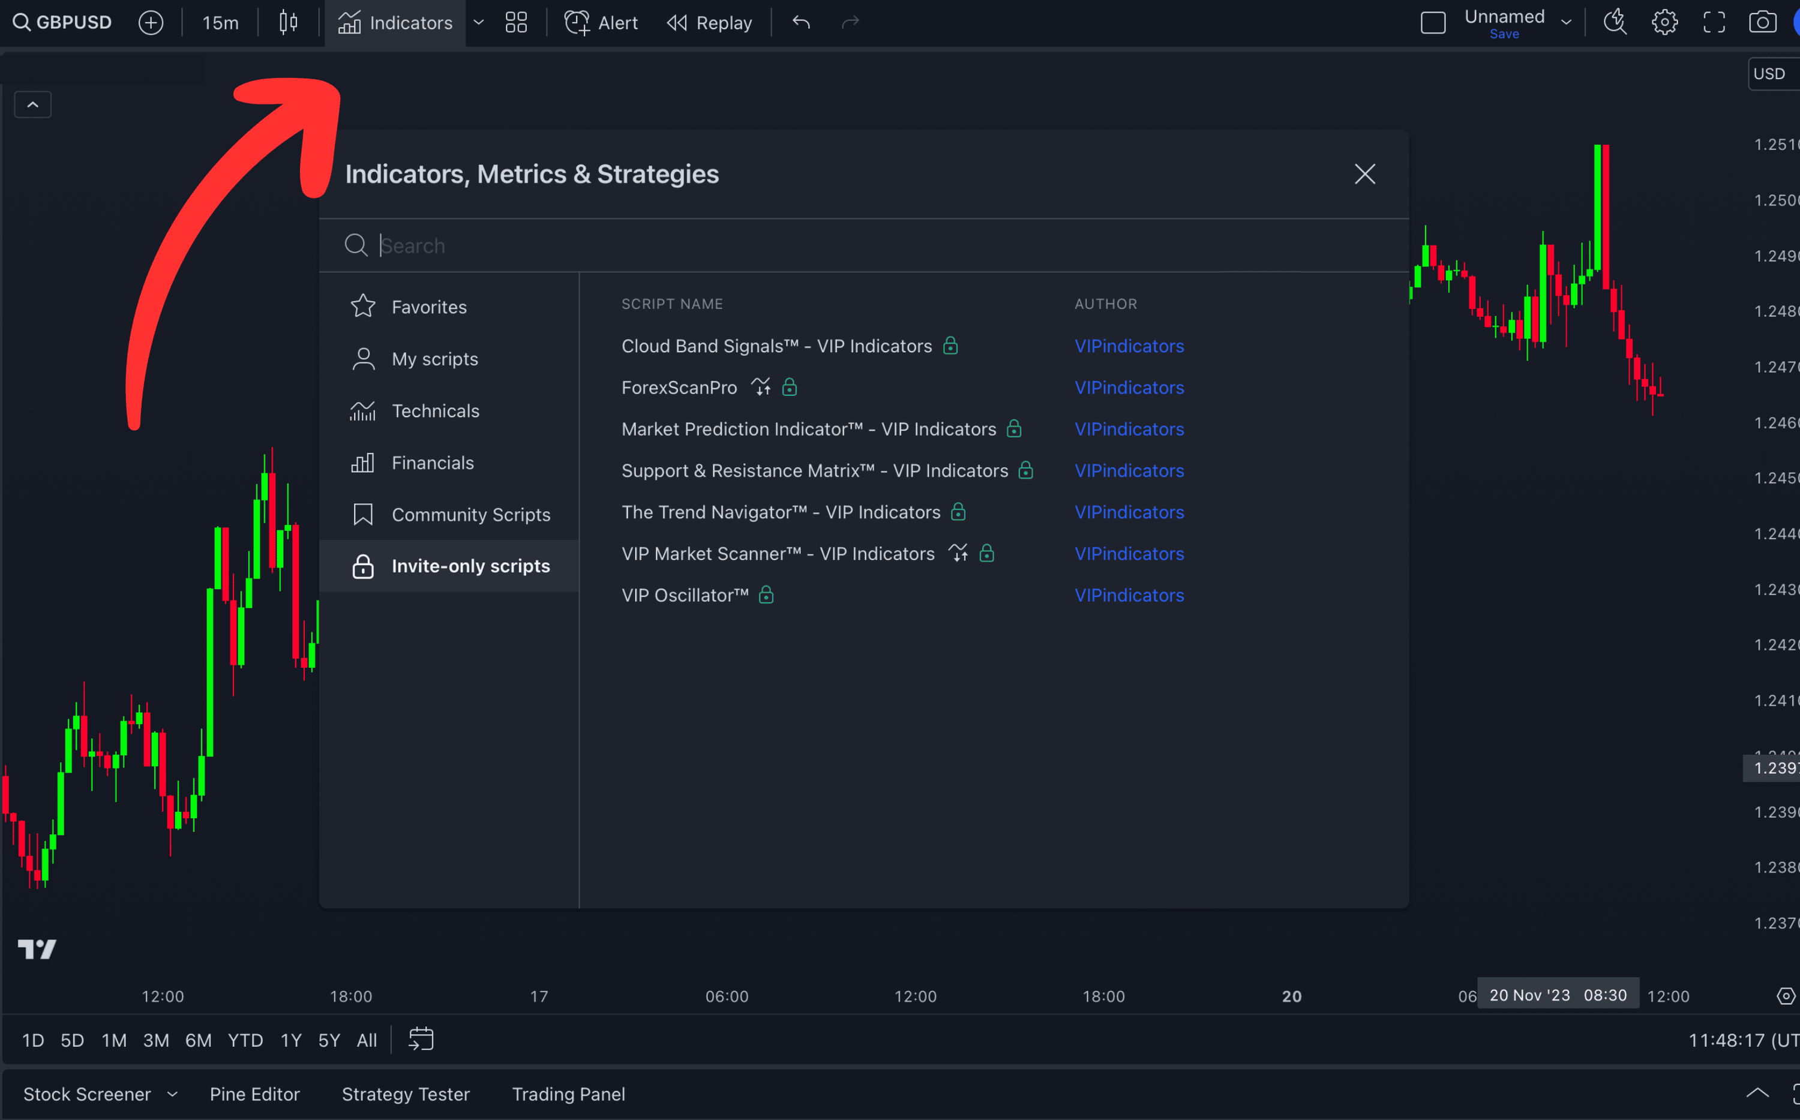Image resolution: width=1800 pixels, height=1120 pixels.
Task: Open the Trading Panel tab
Action: point(568,1094)
